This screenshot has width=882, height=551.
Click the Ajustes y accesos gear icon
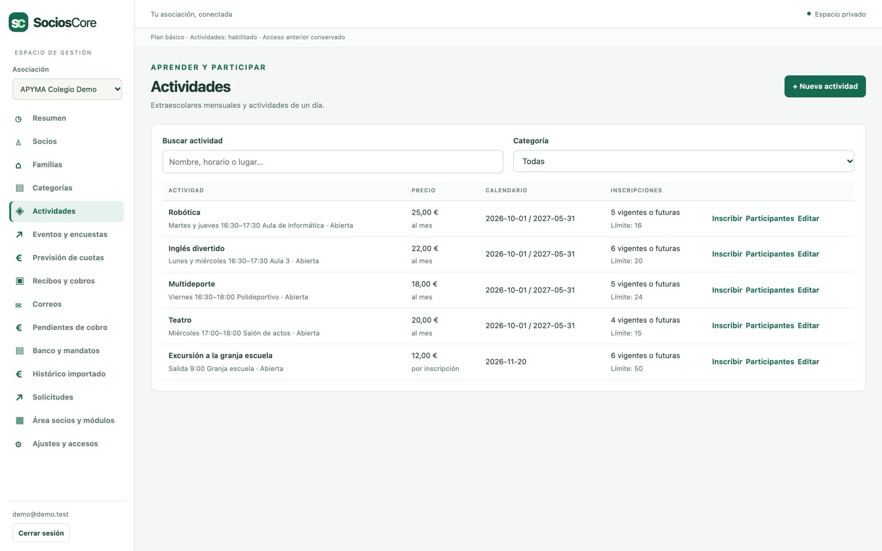tap(19, 444)
